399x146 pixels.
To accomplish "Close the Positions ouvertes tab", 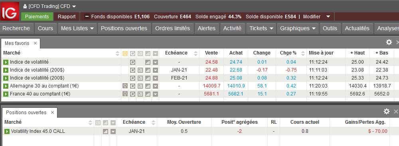I will (x=52, y=112).
